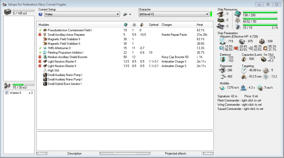This screenshot has width=284, height=158.
Task: Click the structure hitpoints icon
Action: 262,41
